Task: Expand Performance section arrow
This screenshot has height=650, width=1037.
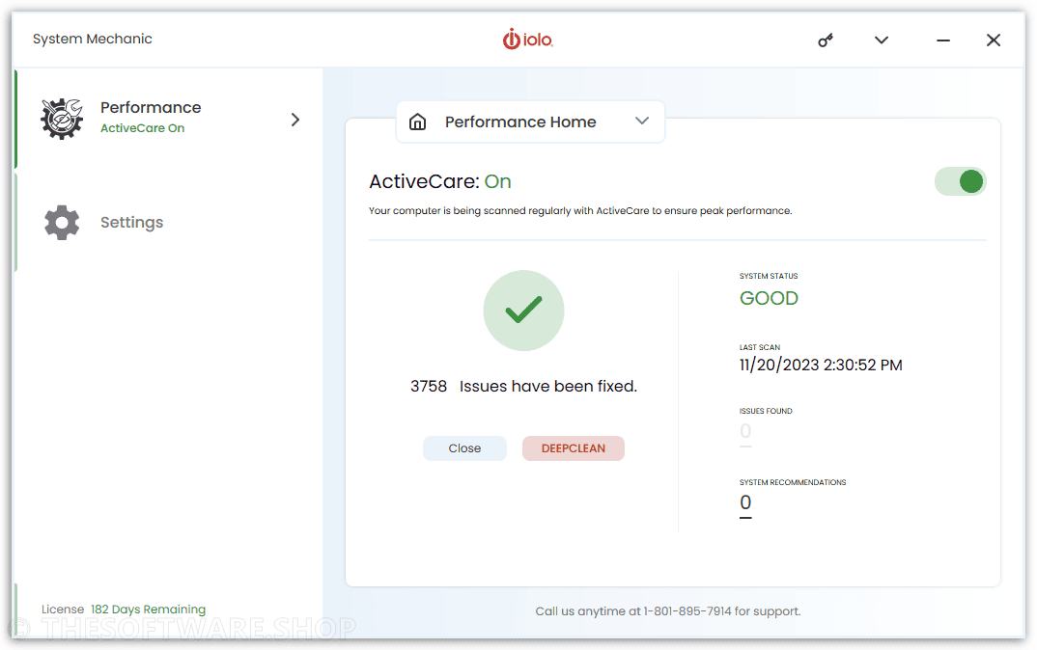Action: (294, 120)
